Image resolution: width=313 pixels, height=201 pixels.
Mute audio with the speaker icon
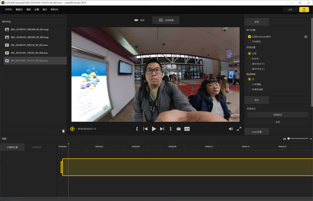(x=231, y=129)
